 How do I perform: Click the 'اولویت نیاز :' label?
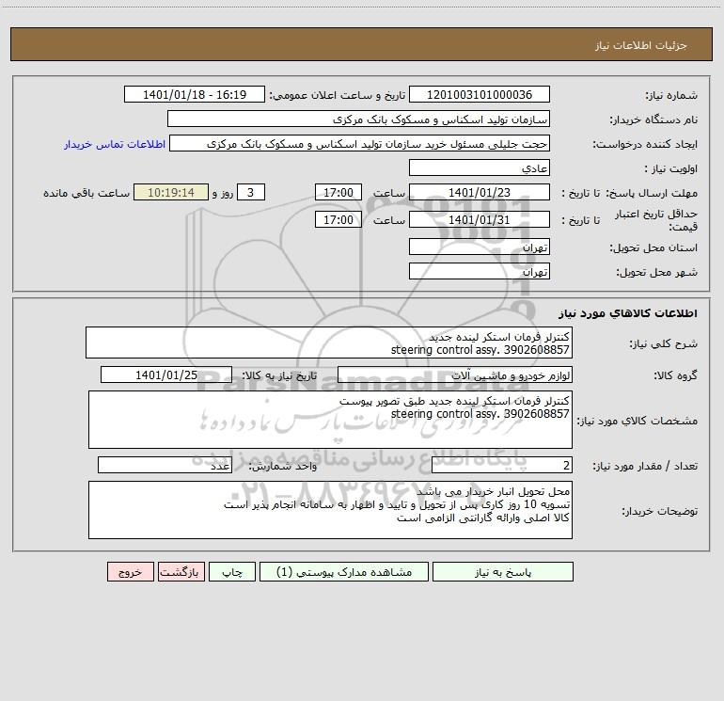click(671, 169)
